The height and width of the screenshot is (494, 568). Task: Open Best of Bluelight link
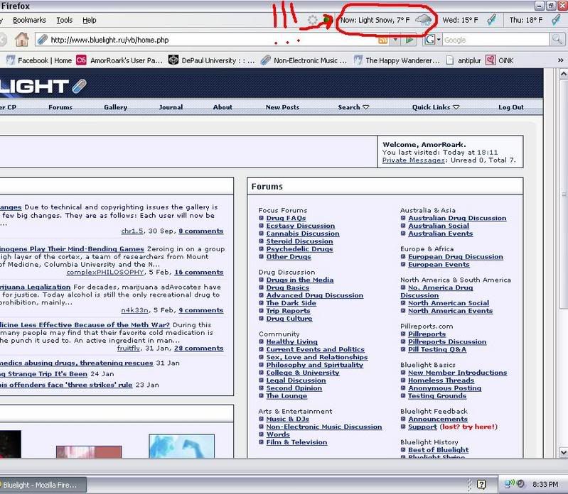[439, 450]
